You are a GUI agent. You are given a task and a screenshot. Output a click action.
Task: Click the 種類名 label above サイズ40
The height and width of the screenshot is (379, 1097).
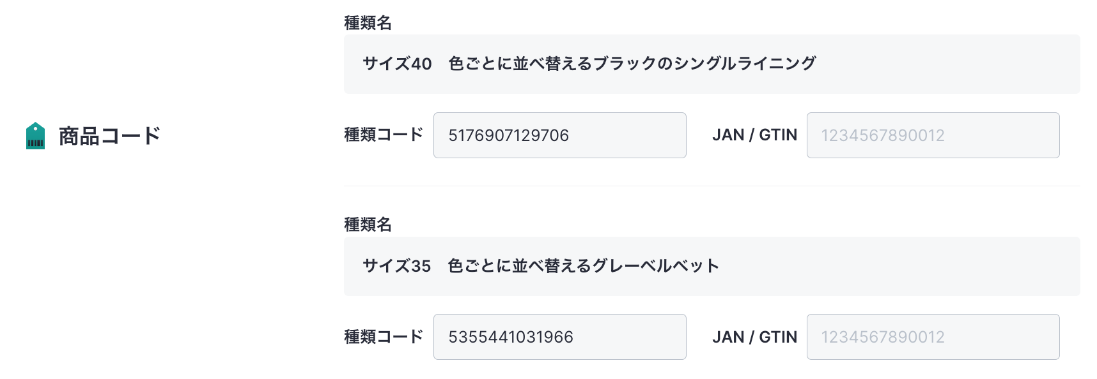368,23
